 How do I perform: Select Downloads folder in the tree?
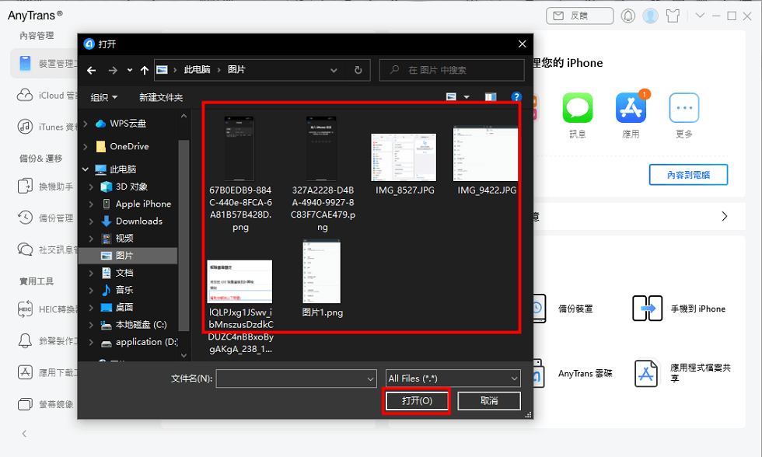click(x=138, y=221)
